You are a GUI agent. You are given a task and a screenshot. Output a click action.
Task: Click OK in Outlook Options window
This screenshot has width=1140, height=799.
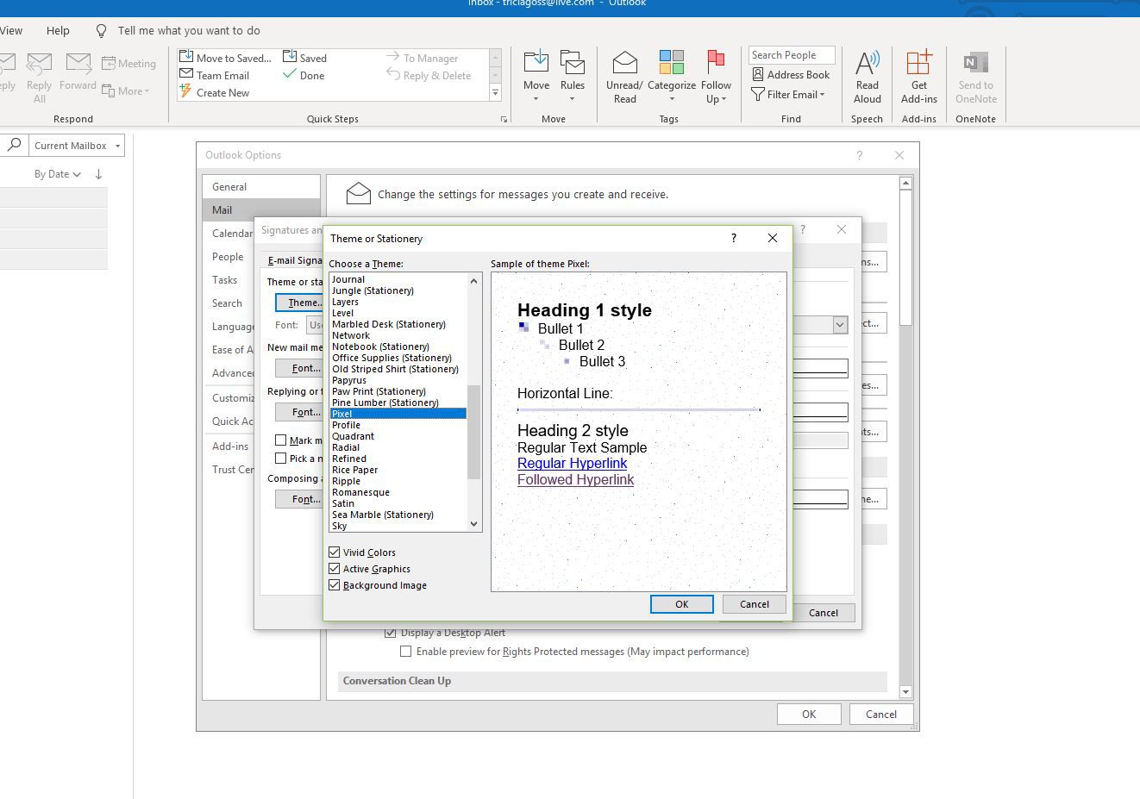[808, 714]
